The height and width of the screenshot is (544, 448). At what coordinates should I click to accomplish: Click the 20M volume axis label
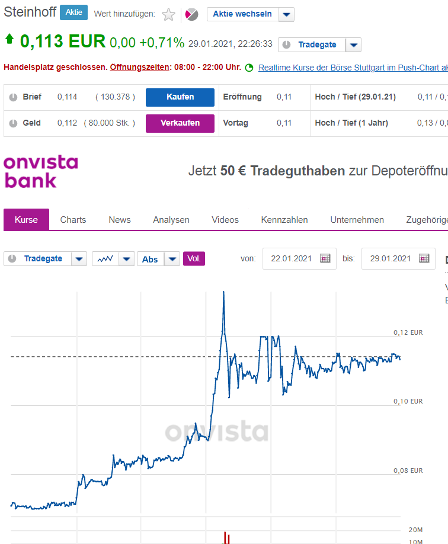[x=416, y=530]
